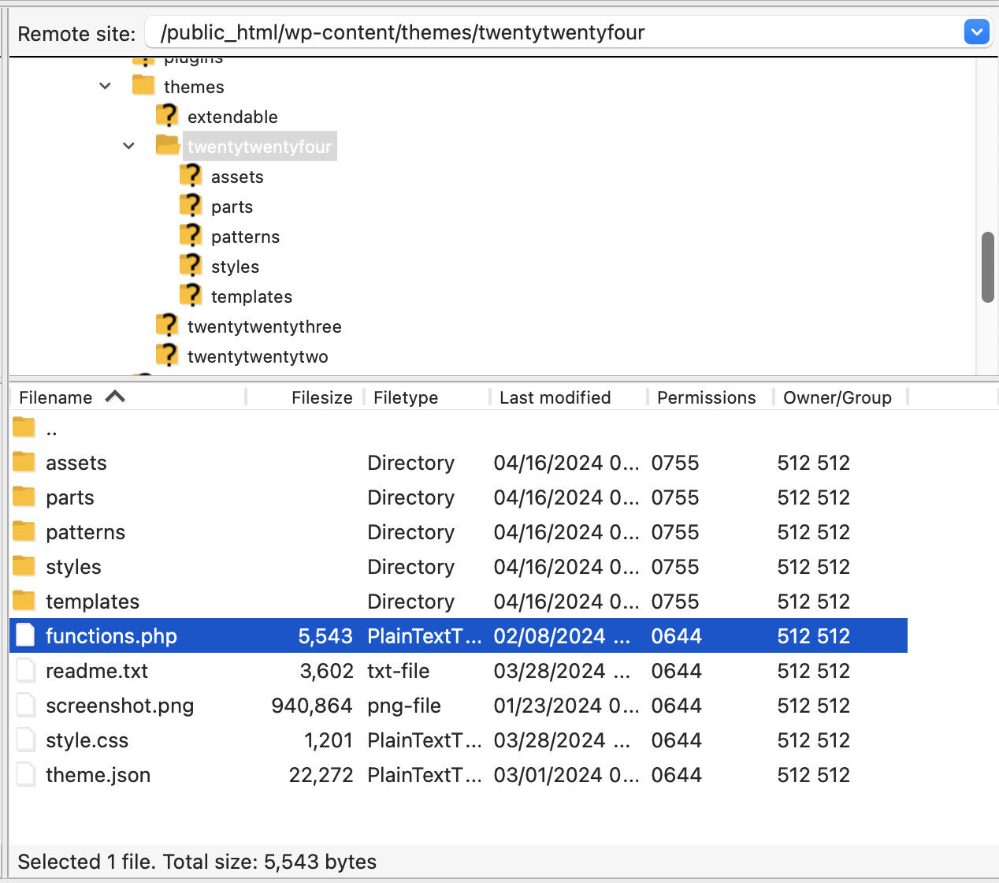The height and width of the screenshot is (883, 999).
Task: Select patterns label in the directory tree
Action: (x=245, y=237)
